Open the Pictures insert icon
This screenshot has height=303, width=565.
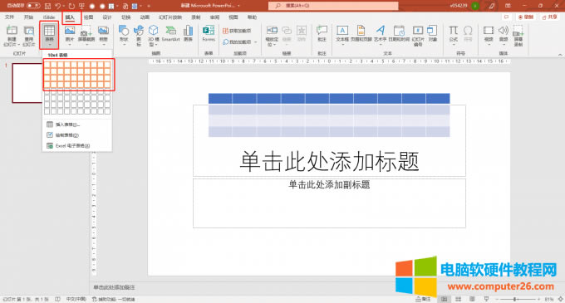70,33
